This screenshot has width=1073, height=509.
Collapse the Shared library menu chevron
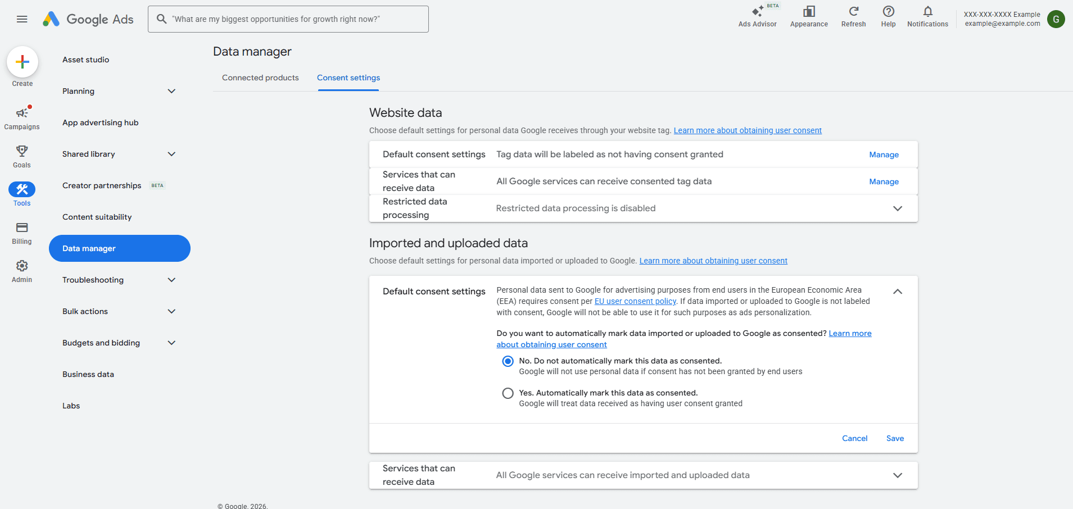[171, 153]
